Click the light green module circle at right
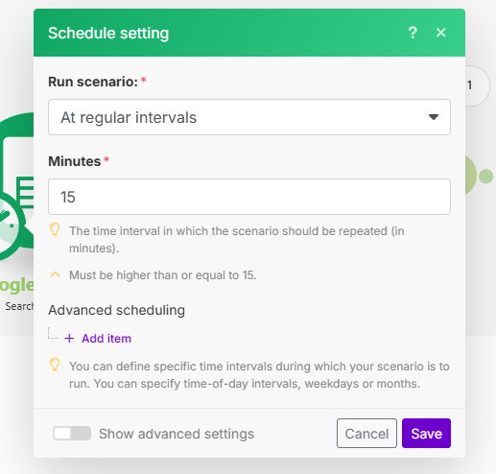Viewport: 496px width, 474px height. click(471, 176)
